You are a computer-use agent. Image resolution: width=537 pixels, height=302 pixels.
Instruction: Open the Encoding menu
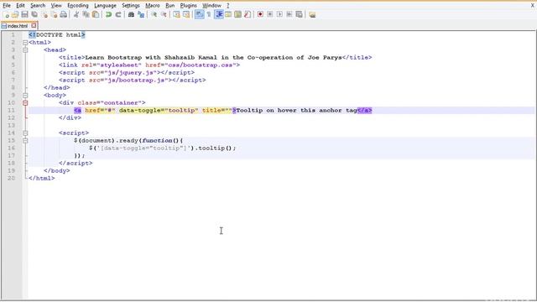coord(78,6)
